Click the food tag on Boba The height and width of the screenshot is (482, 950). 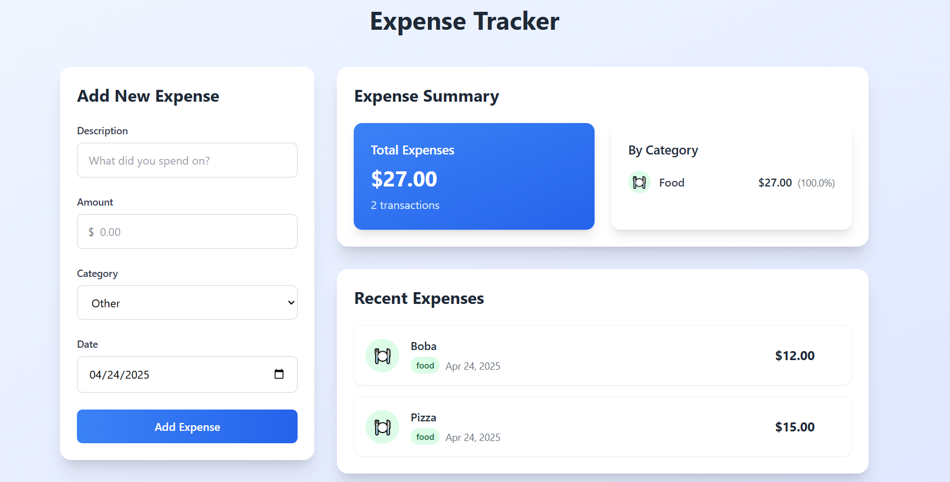[x=425, y=366]
